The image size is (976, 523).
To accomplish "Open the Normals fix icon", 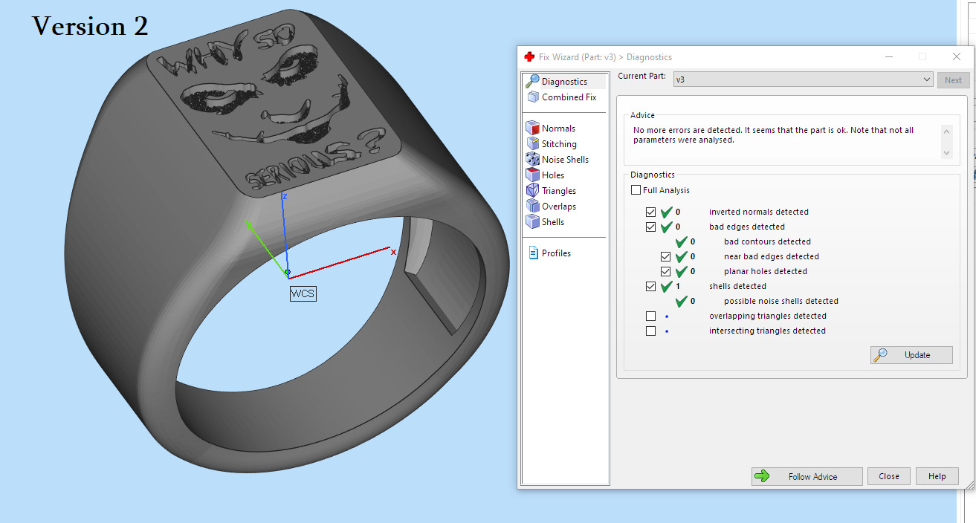I will coord(532,129).
